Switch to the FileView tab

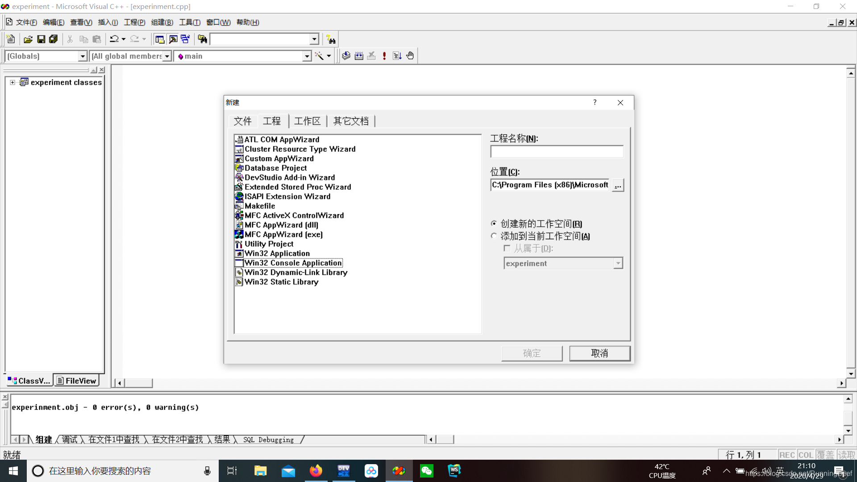pyautogui.click(x=76, y=381)
